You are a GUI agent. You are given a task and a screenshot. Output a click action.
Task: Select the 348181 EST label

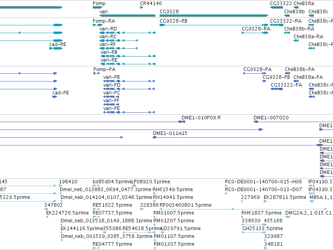coord(273,244)
